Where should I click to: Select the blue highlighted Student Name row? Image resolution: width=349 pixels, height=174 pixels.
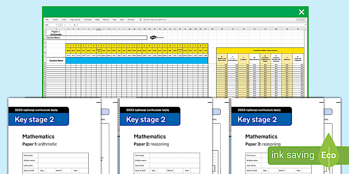pyautogui.click(x=125, y=60)
